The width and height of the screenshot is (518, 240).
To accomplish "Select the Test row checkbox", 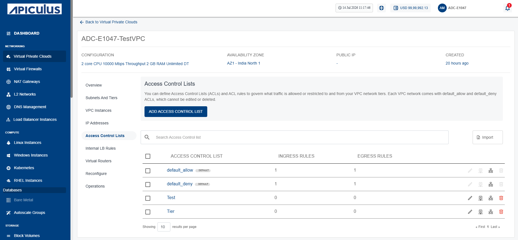I will click(148, 198).
